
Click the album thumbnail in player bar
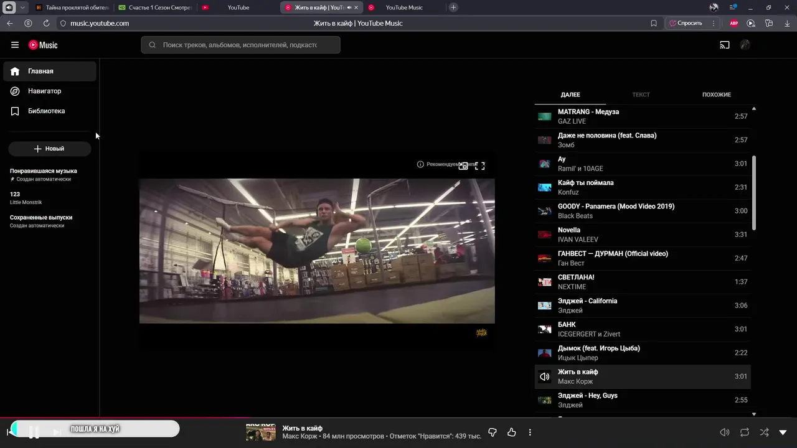click(x=261, y=432)
